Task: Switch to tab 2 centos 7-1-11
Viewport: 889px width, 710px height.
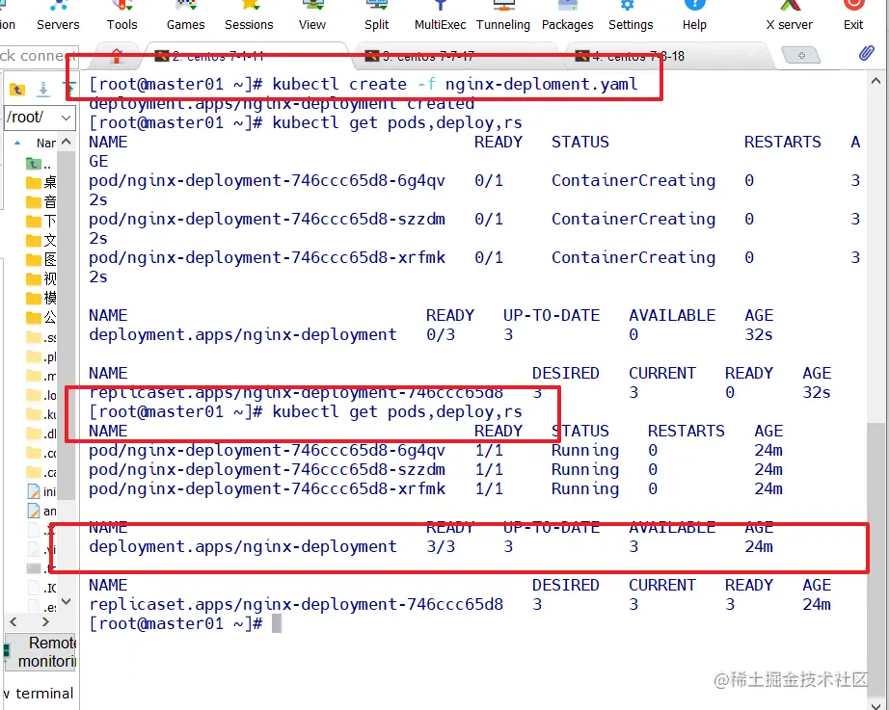Action: 247,56
